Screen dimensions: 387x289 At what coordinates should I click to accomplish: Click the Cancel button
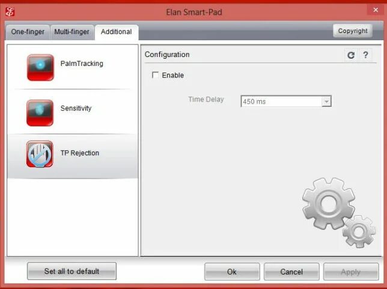[x=291, y=272]
